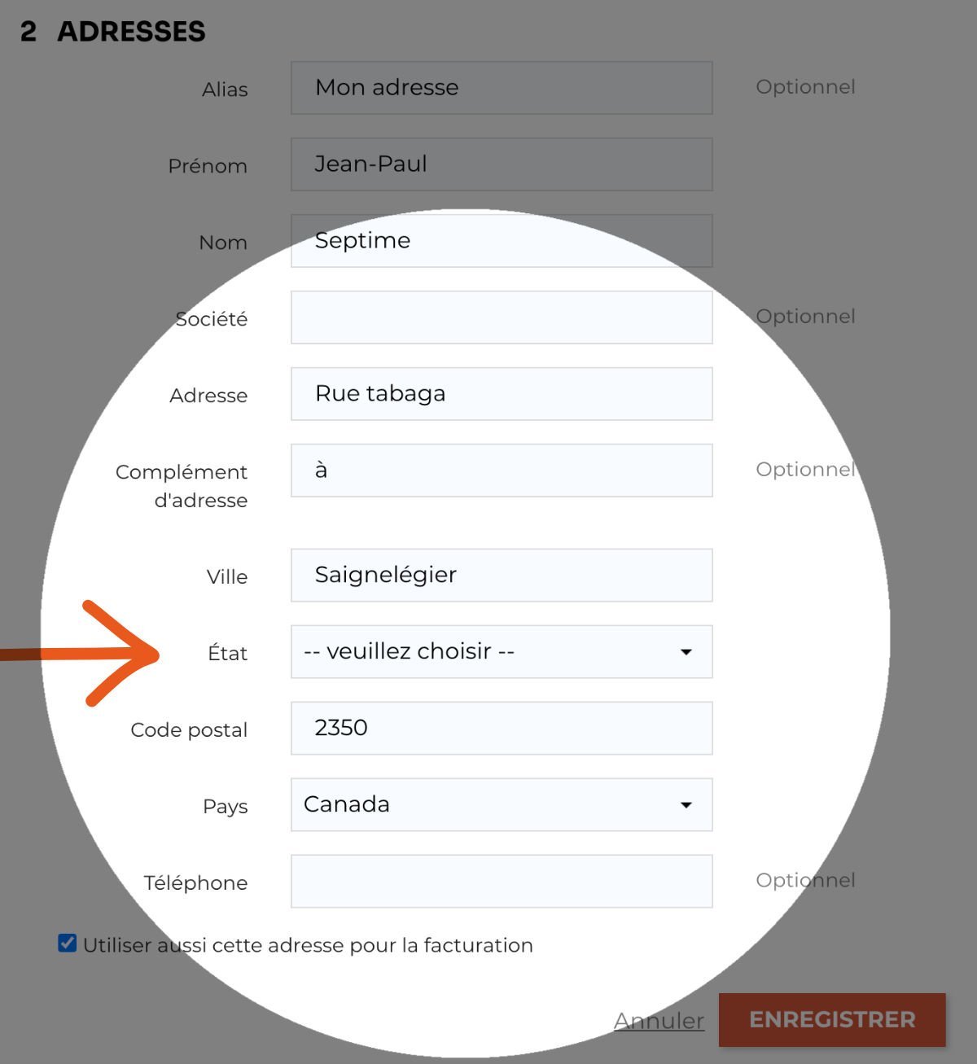Click the Ville field with Saignelégier
The height and width of the screenshot is (1064, 977).
click(502, 576)
